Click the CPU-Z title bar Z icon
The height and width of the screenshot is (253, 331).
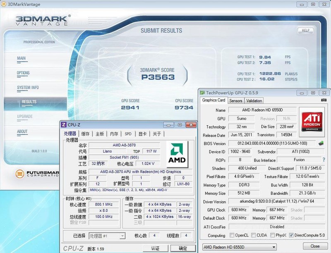pos(64,124)
